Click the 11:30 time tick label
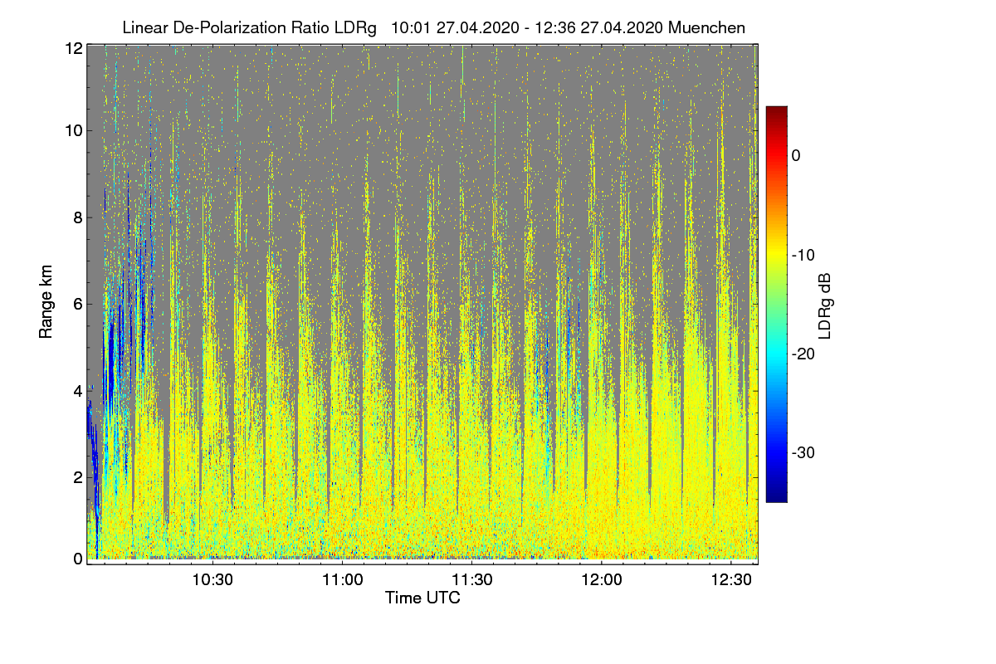Screen dimensions: 996x664 tap(472, 579)
